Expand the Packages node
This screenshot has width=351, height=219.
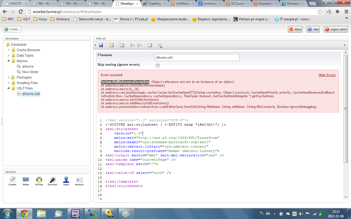[9, 77]
